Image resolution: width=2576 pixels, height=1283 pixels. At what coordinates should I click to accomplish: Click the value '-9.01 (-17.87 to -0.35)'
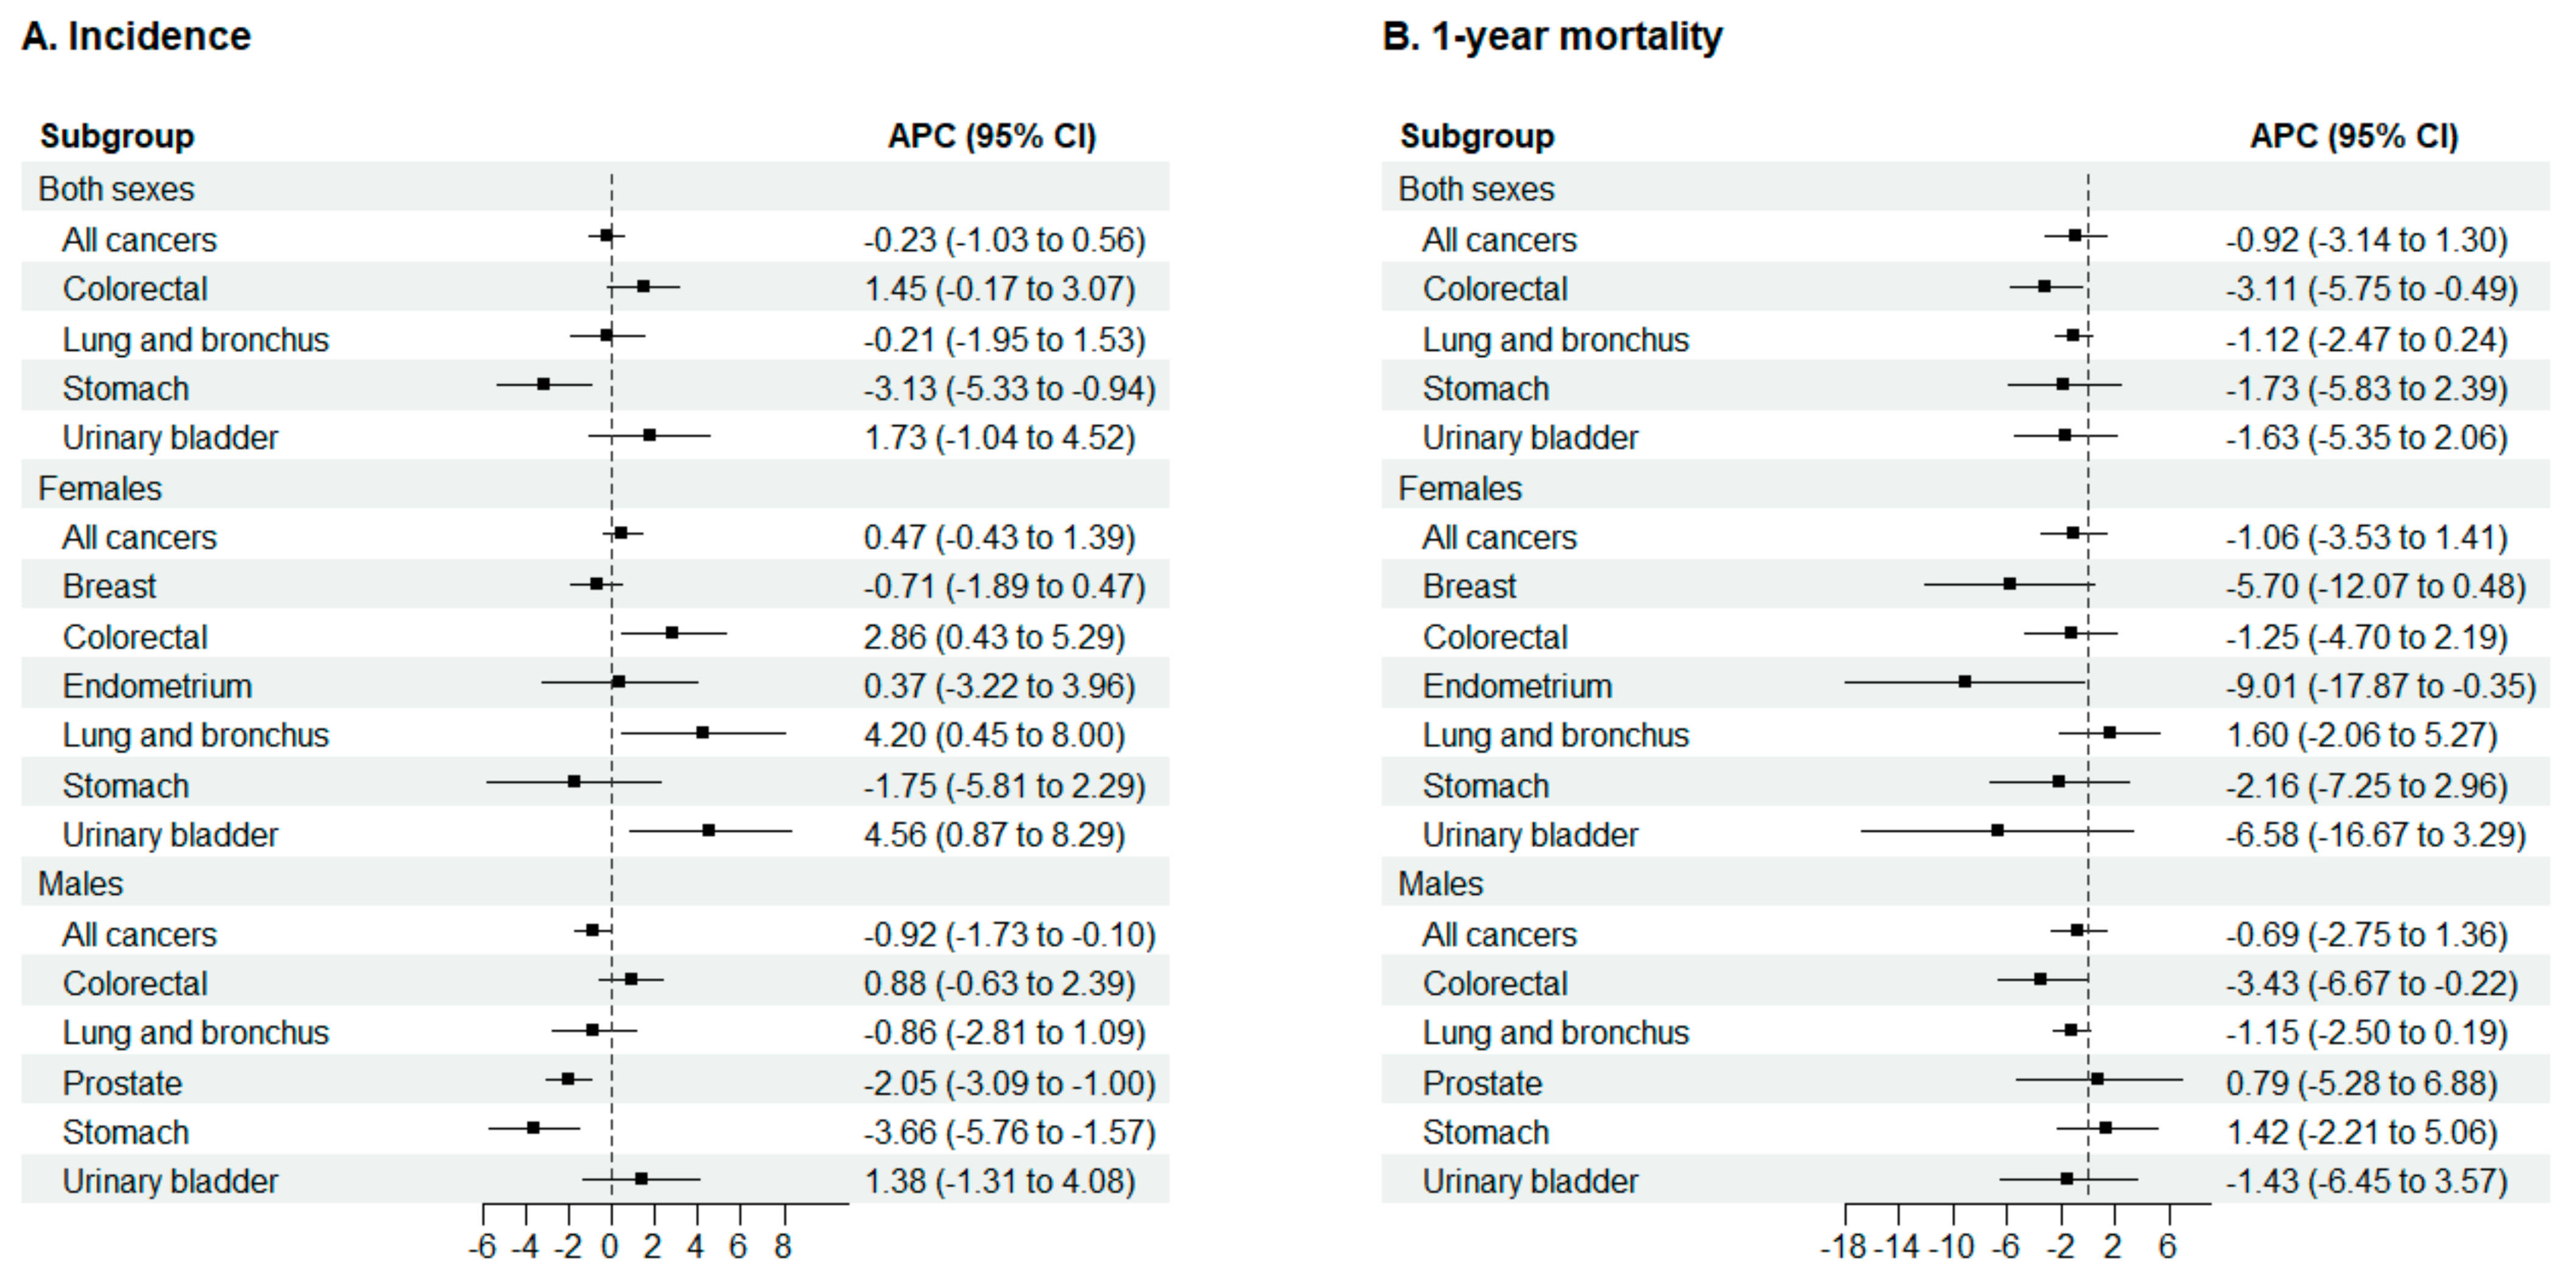pos(2380,686)
